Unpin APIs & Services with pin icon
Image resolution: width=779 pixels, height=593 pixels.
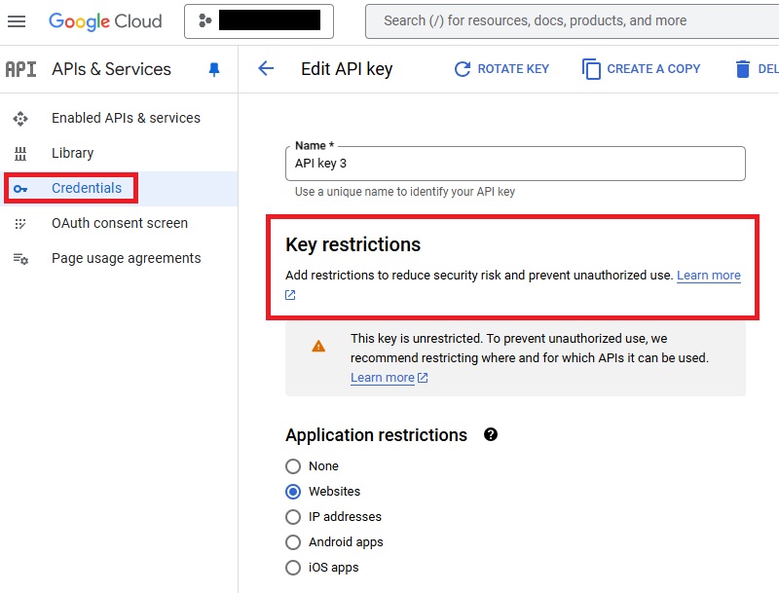(214, 69)
